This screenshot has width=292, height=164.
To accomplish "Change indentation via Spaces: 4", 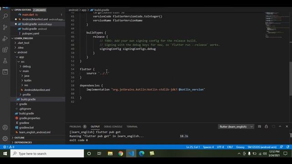I will point(208,147).
